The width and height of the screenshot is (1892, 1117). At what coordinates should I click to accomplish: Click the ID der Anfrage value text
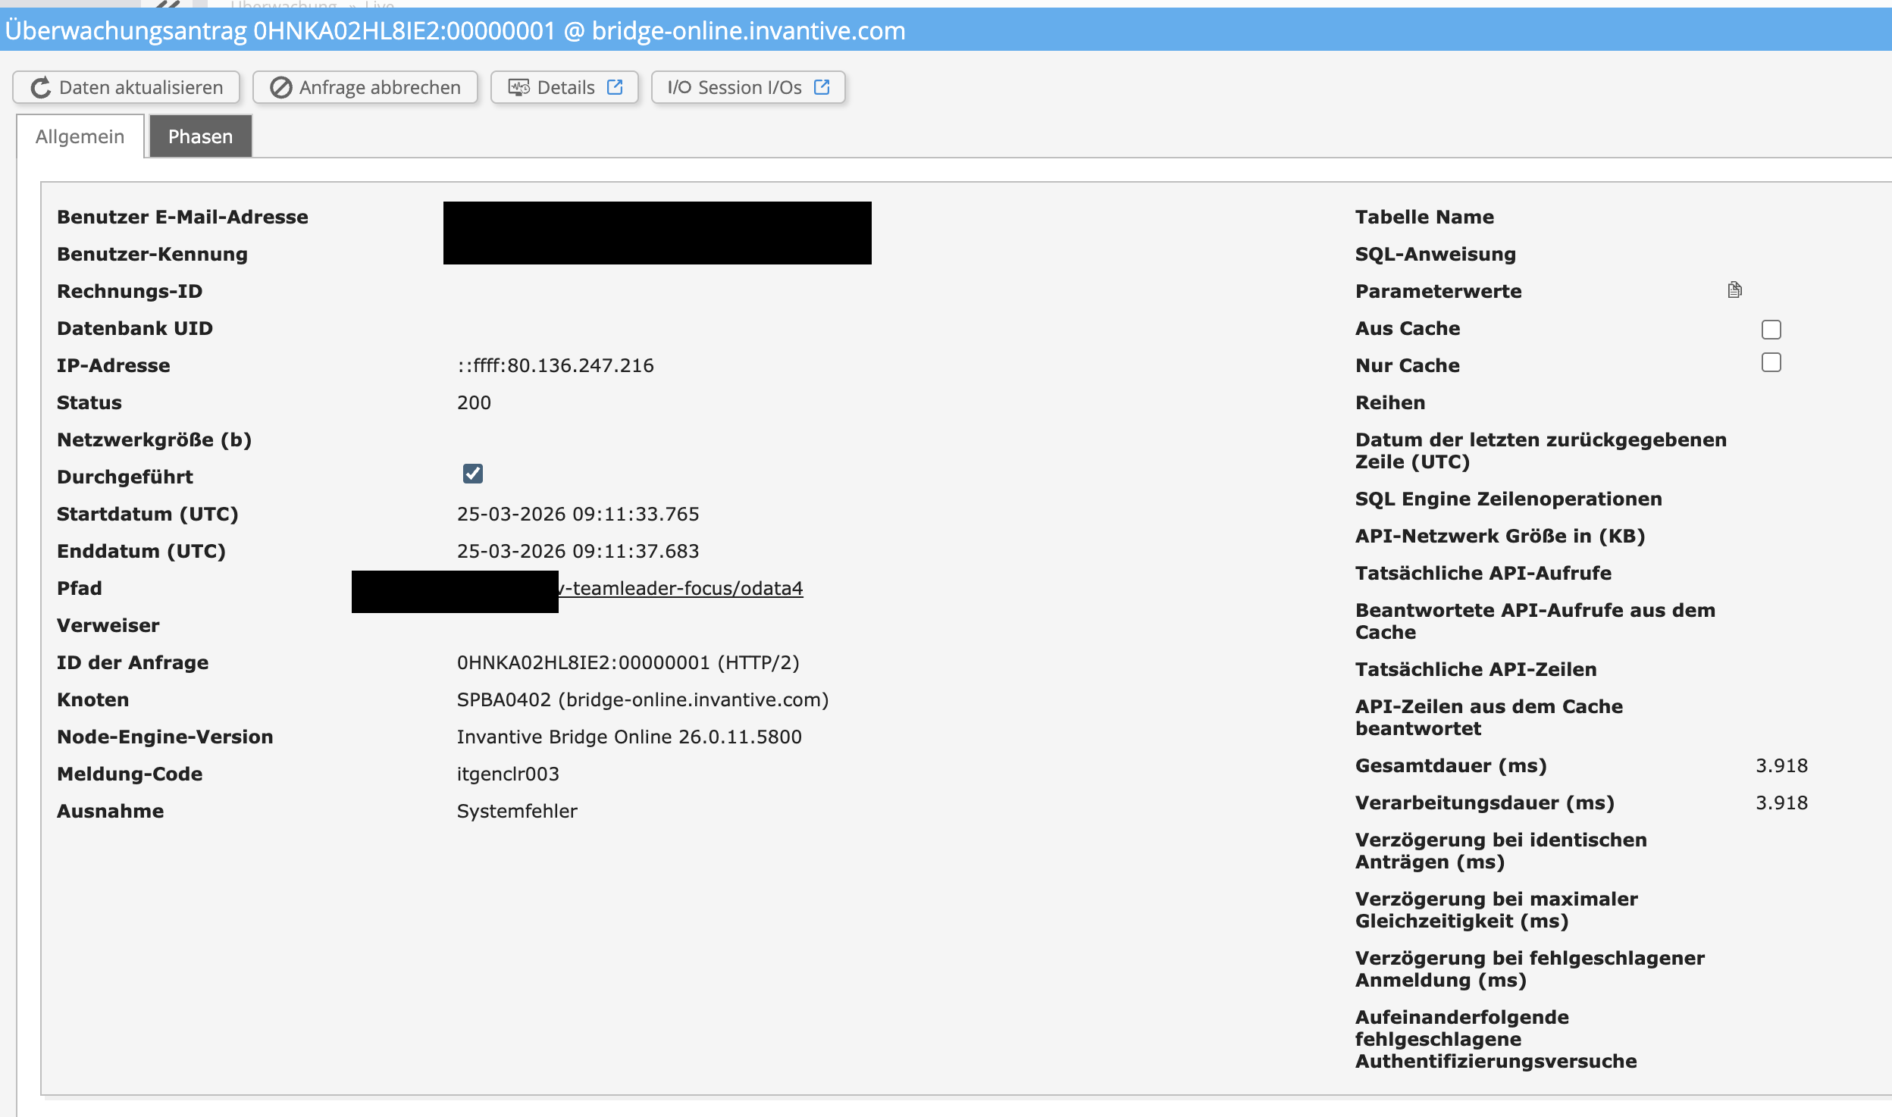pyautogui.click(x=628, y=663)
